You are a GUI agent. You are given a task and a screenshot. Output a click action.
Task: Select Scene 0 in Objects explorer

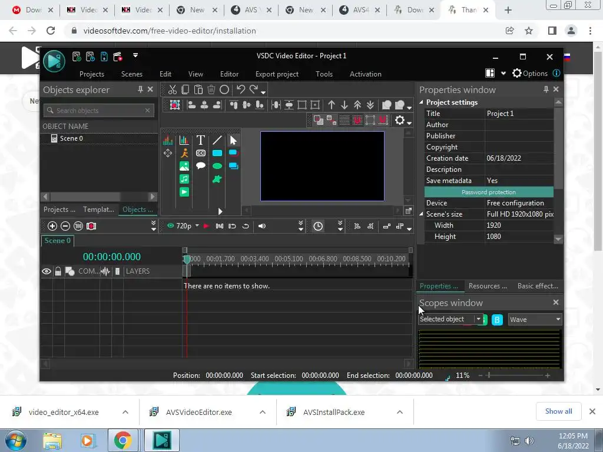(71, 138)
